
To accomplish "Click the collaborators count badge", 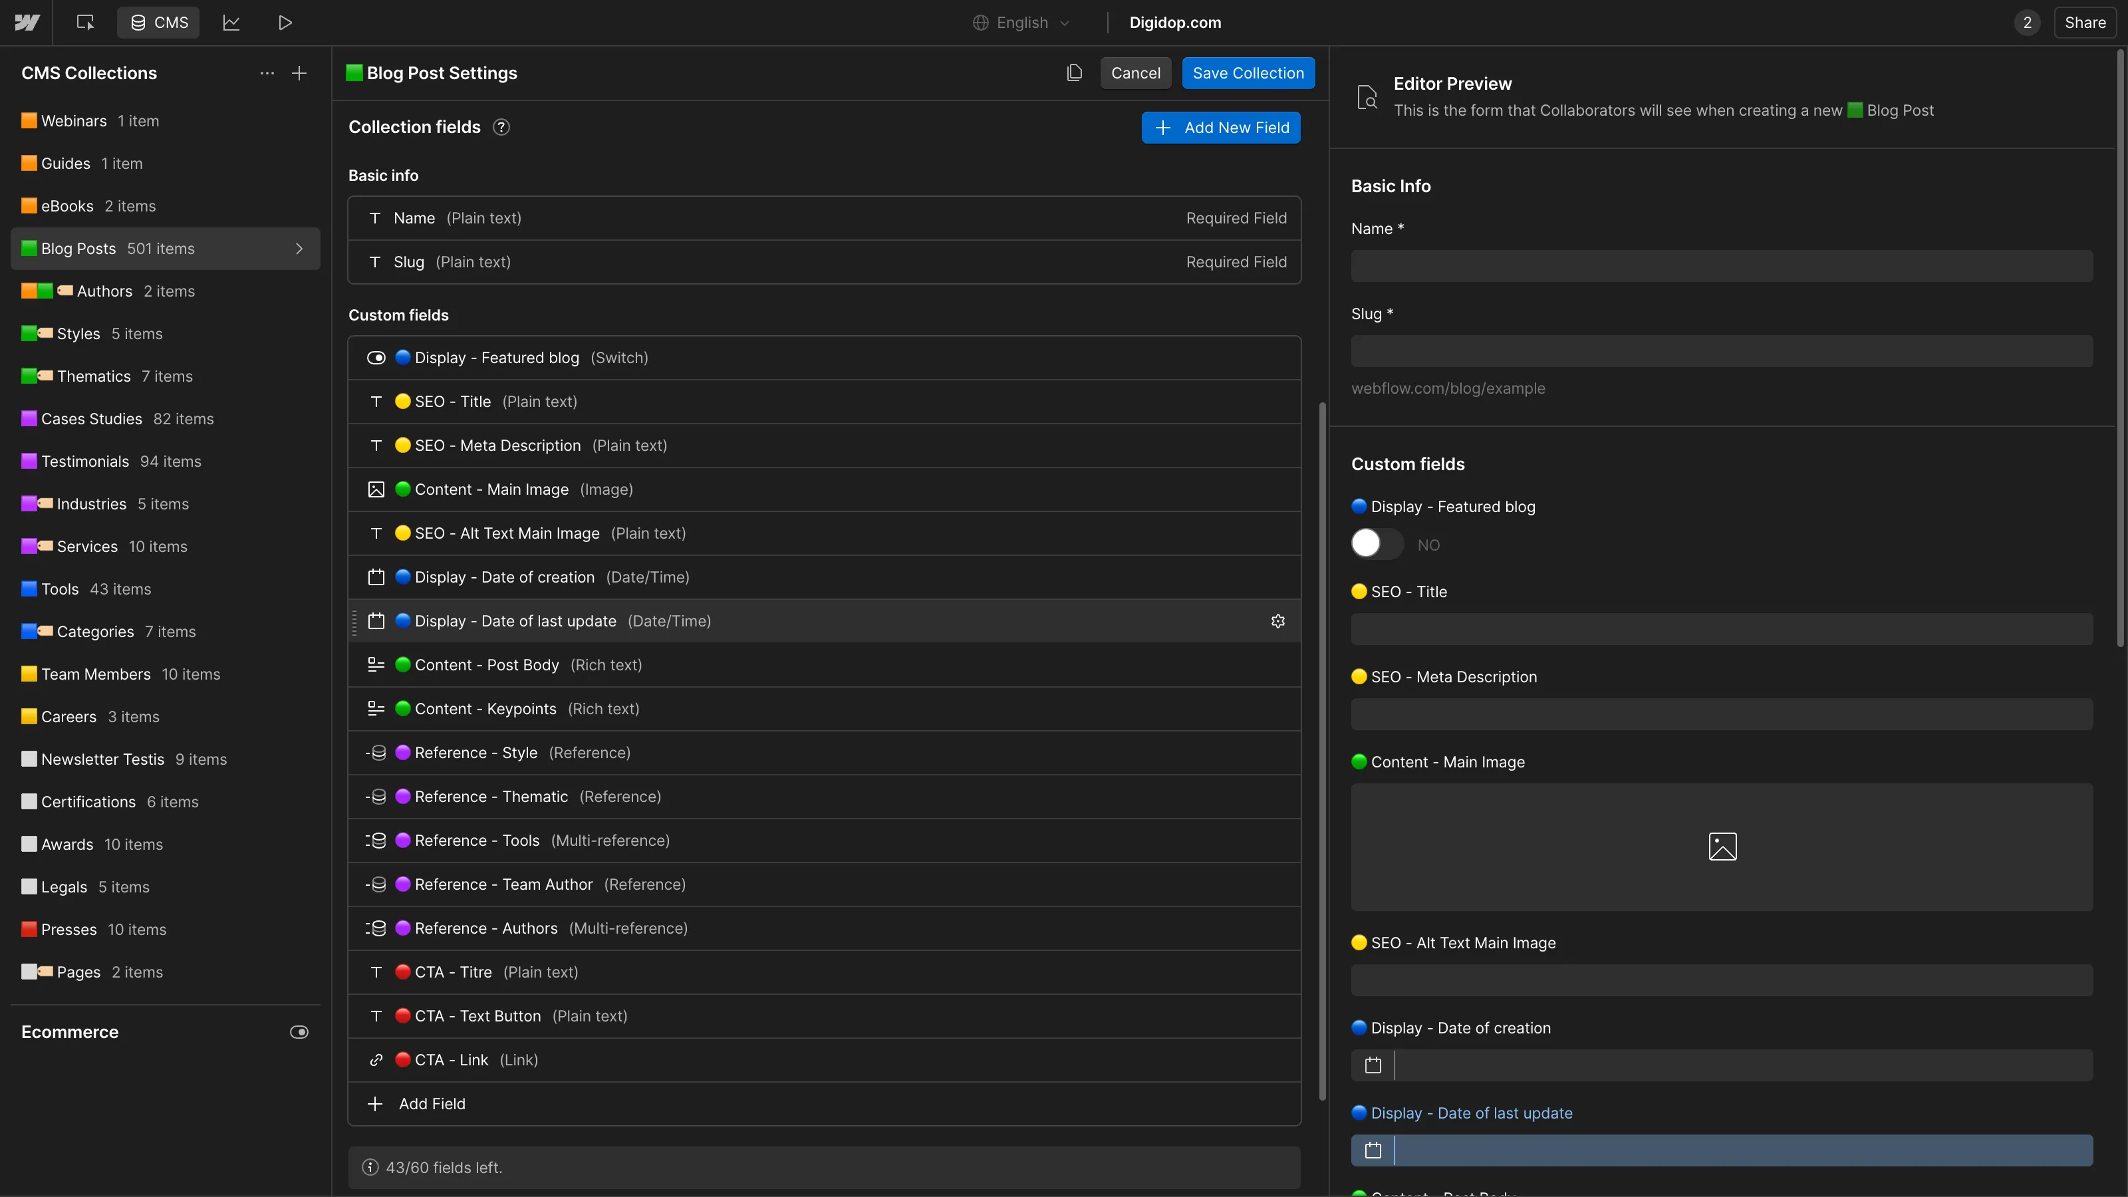I will [x=2027, y=23].
